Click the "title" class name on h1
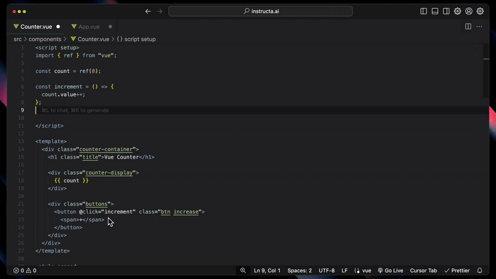This screenshot has height=279, width=496. tap(90, 157)
